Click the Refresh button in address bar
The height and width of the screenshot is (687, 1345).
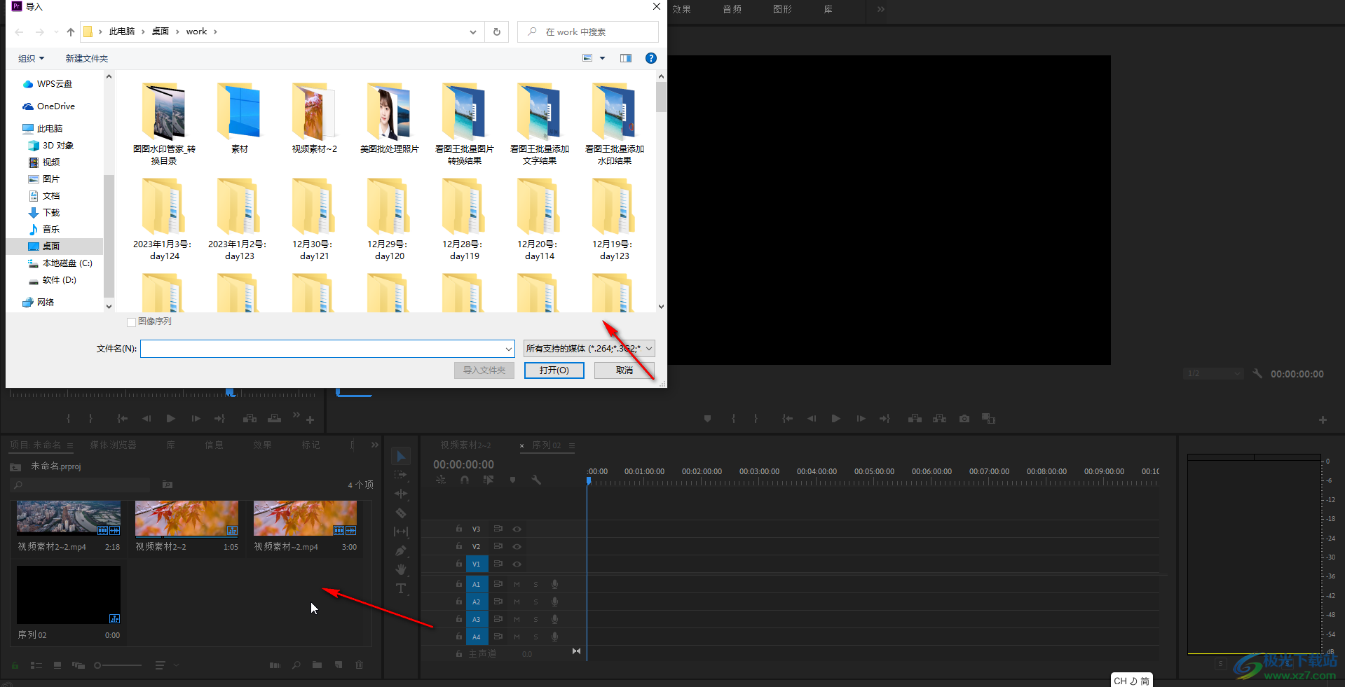[497, 32]
